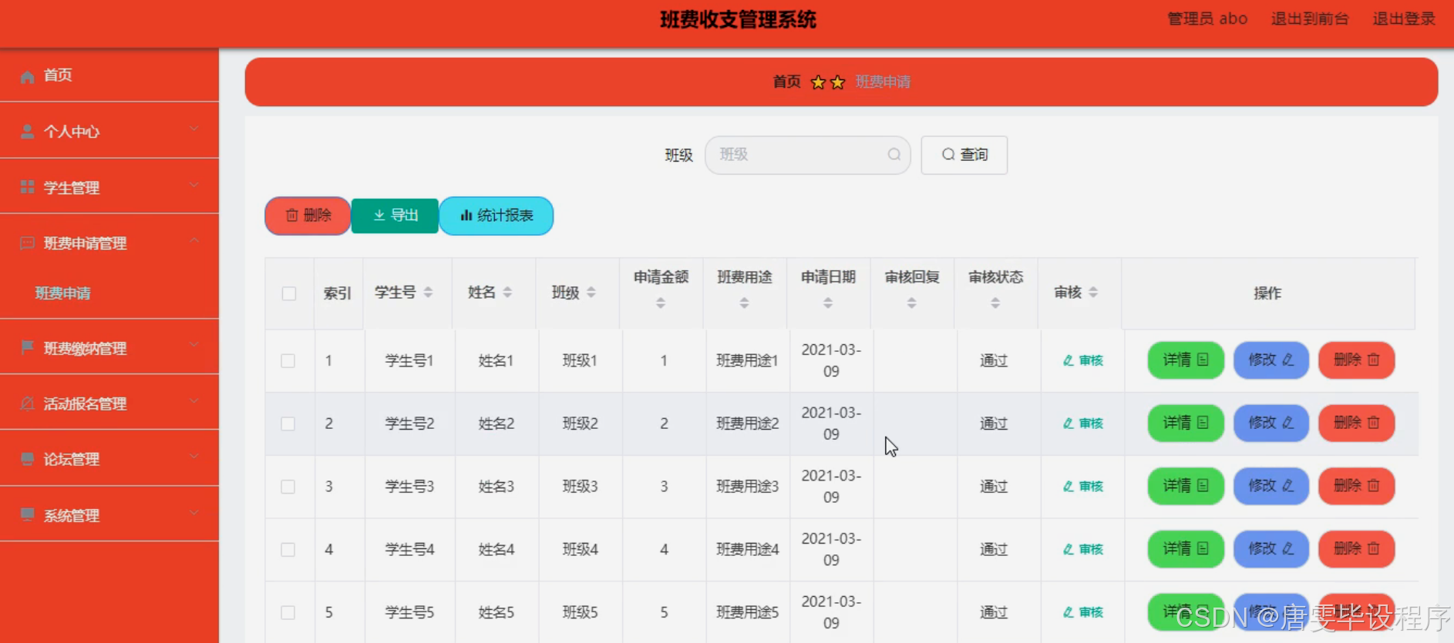This screenshot has height=643, width=1454.
Task: Expand the 班费缴纳管理 menu chevron
Action: pyautogui.click(x=194, y=345)
